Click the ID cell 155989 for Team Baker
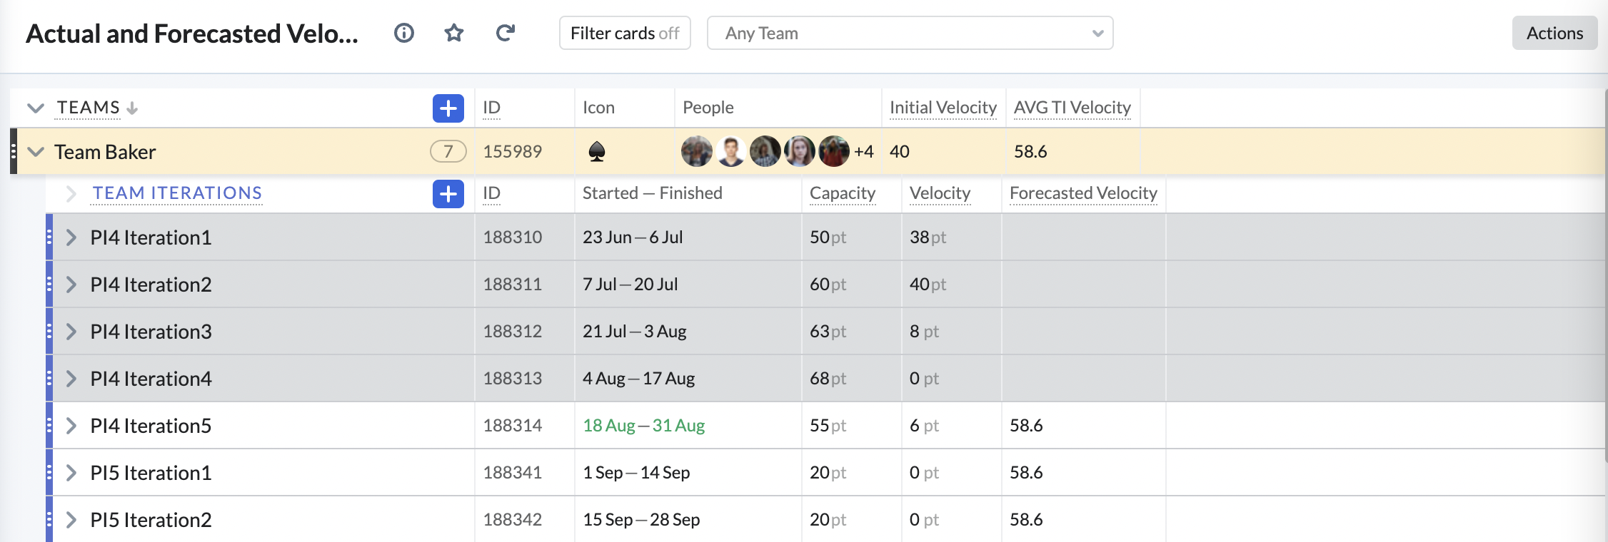Image resolution: width=1608 pixels, height=542 pixels. pyautogui.click(x=514, y=151)
